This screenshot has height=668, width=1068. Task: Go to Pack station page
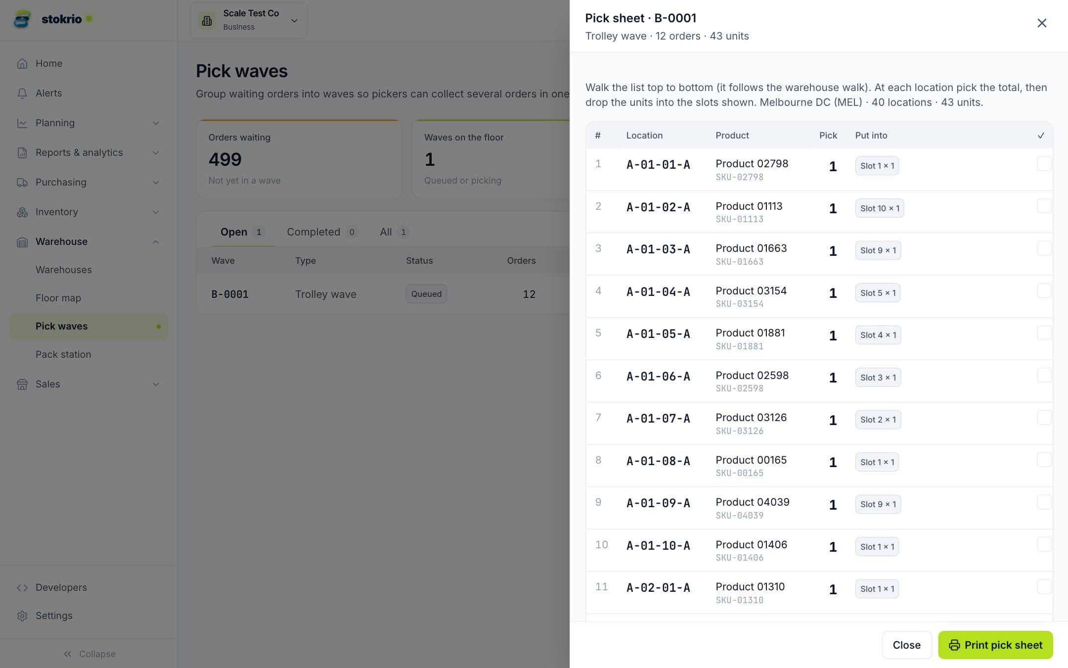89,354
